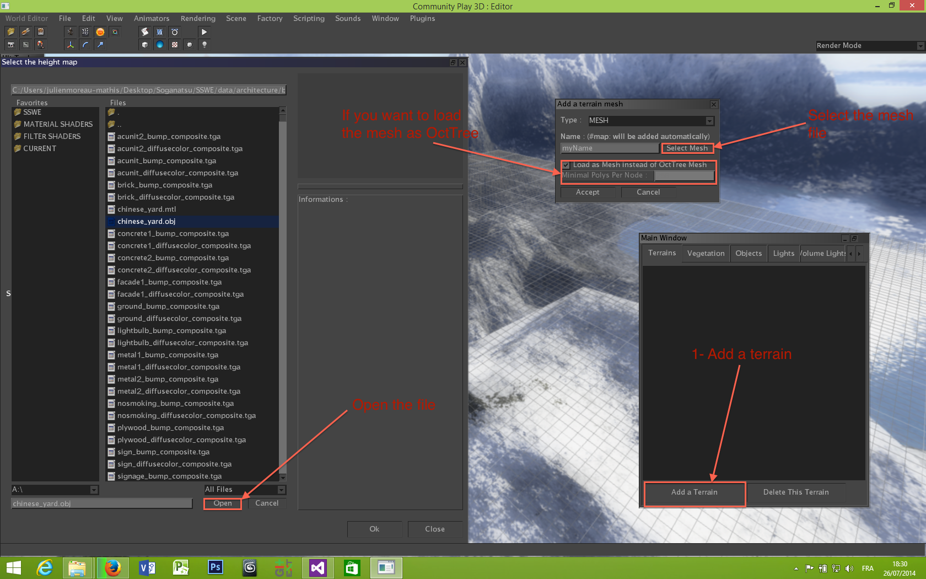Click the Select Mesh button

687,148
